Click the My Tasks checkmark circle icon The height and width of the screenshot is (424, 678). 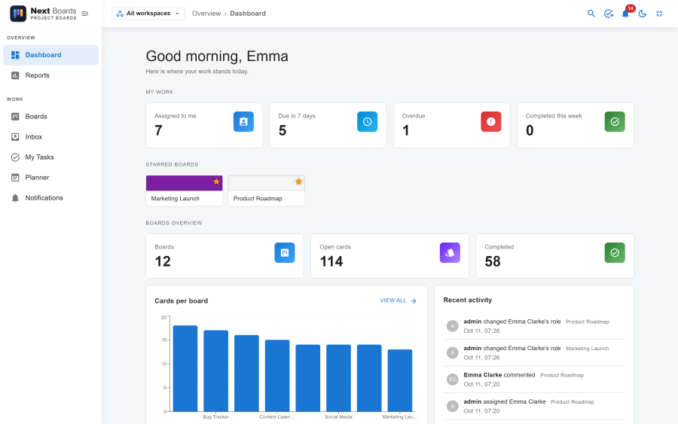[x=15, y=157]
